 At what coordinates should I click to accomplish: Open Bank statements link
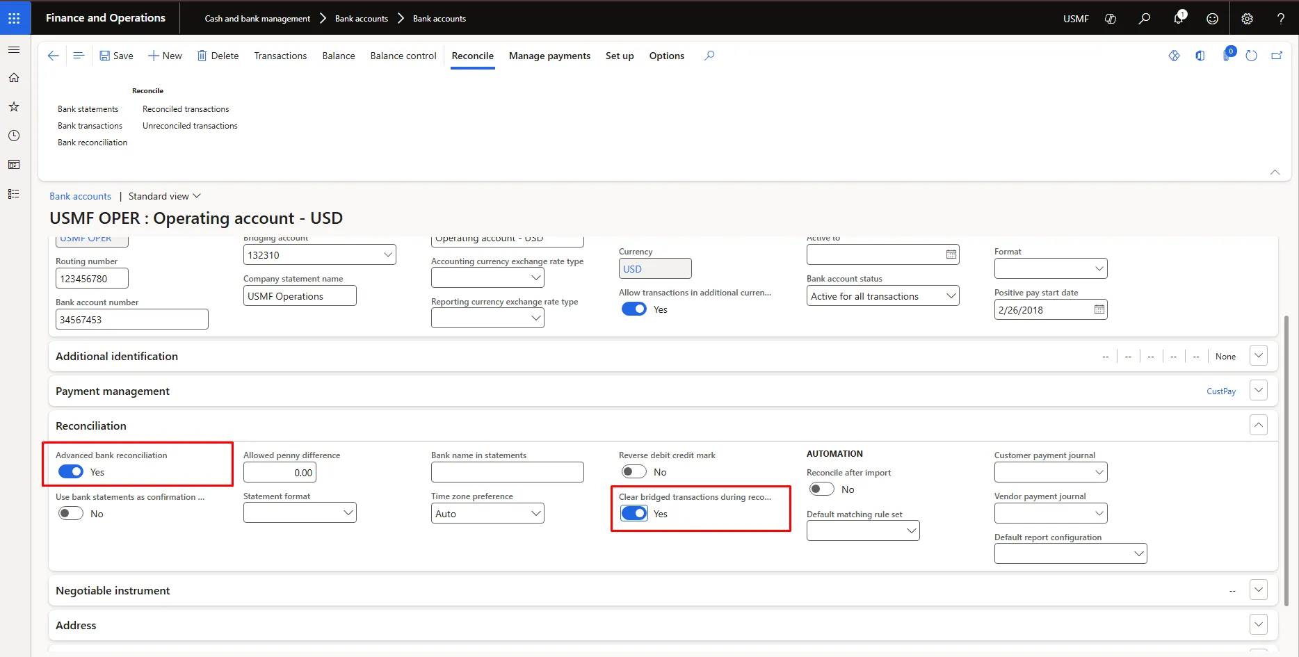click(88, 109)
